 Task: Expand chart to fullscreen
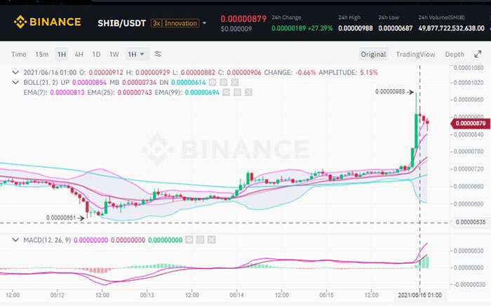(x=478, y=54)
